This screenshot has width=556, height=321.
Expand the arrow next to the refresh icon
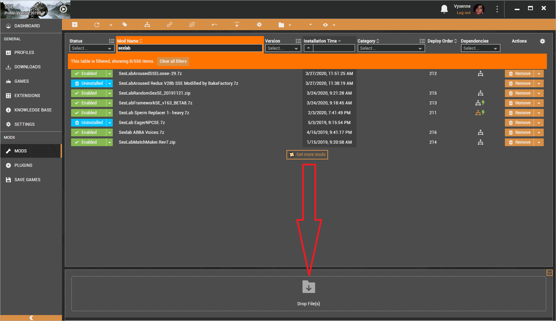pyautogui.click(x=111, y=25)
